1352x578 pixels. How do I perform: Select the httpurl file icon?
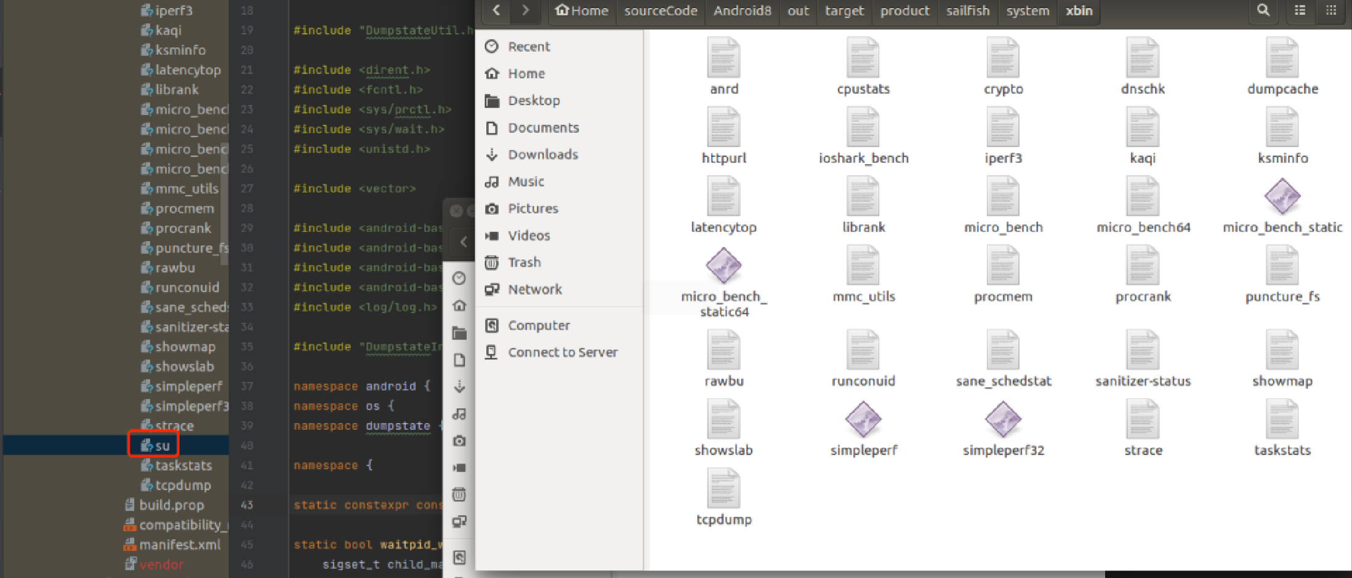(x=723, y=127)
